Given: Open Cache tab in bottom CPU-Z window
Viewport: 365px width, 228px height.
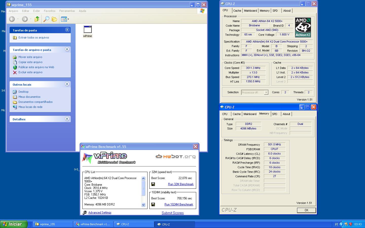Looking at the screenshot, I should 237,114.
